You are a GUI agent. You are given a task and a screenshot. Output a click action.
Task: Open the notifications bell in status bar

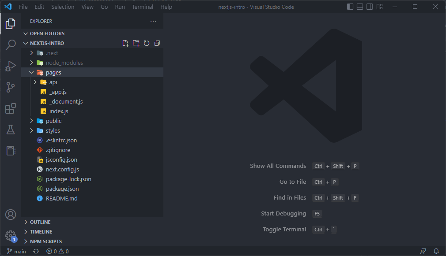coord(436,251)
